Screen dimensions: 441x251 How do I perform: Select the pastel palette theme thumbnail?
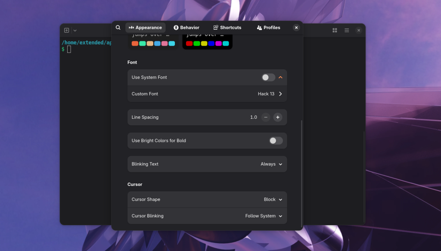coord(153,42)
